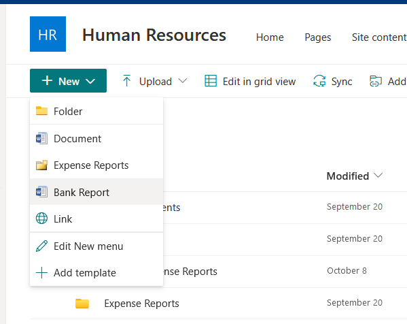Click the September 20 date of Expense Reports folder
The height and width of the screenshot is (324, 407).
[354, 303]
